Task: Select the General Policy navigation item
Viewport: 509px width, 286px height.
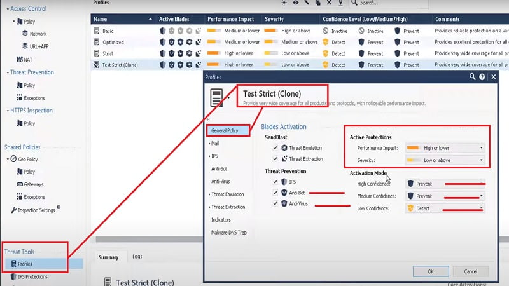Action: click(228, 131)
